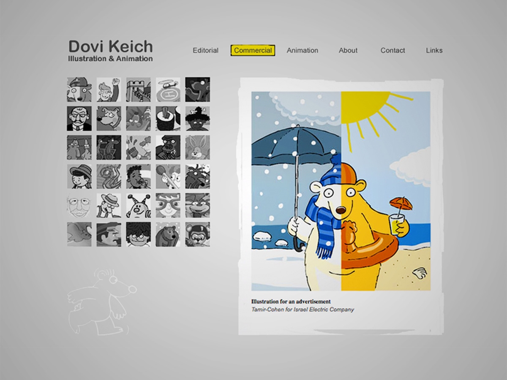
Task: Open the sushi roll thumbnail
Action: (x=168, y=119)
